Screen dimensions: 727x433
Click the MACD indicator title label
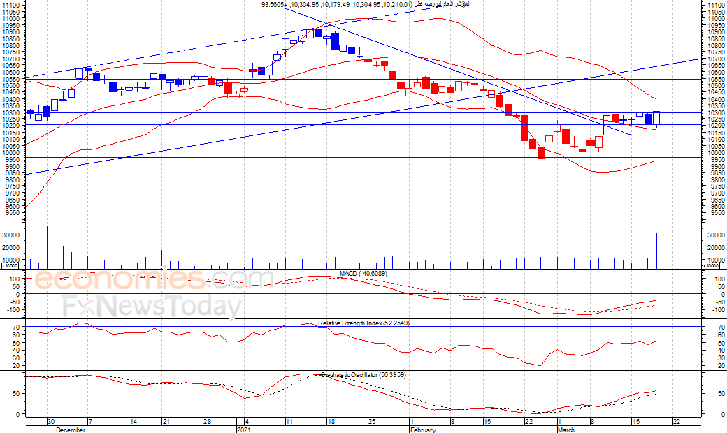click(x=363, y=274)
